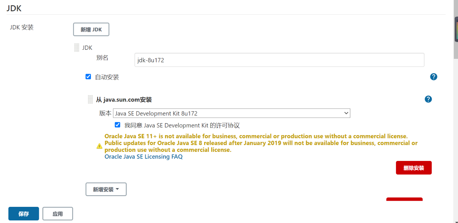
Task: Open the 版本 Java SE Development Kit dropdown
Action: coord(232,113)
